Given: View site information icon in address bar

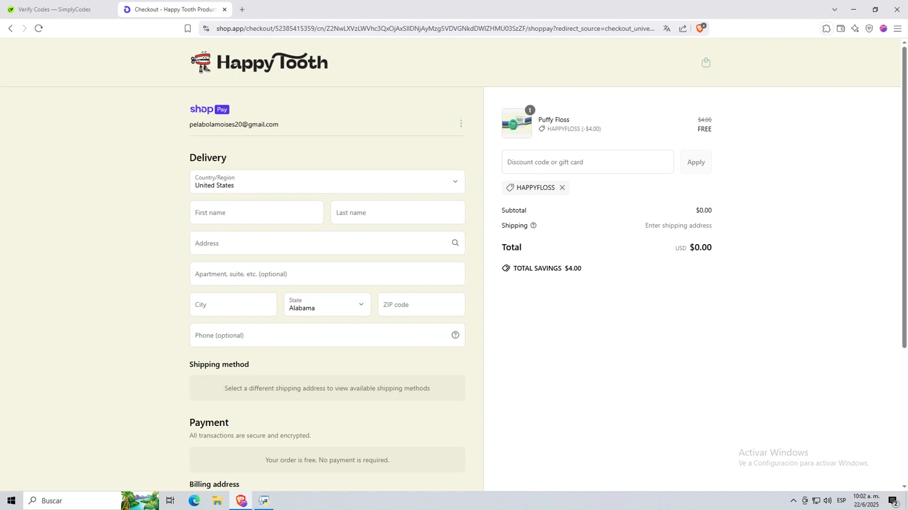Looking at the screenshot, I should click(206, 28).
